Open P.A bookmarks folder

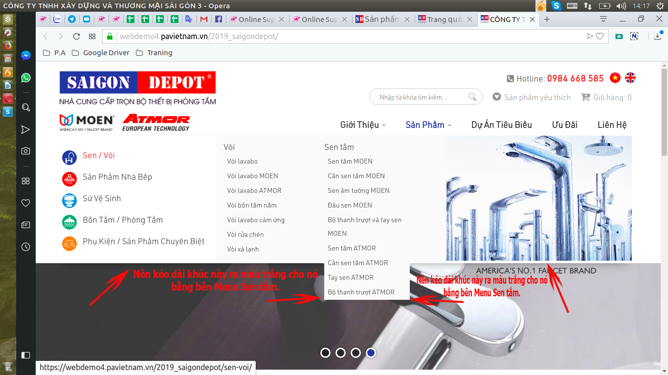pyautogui.click(x=54, y=53)
